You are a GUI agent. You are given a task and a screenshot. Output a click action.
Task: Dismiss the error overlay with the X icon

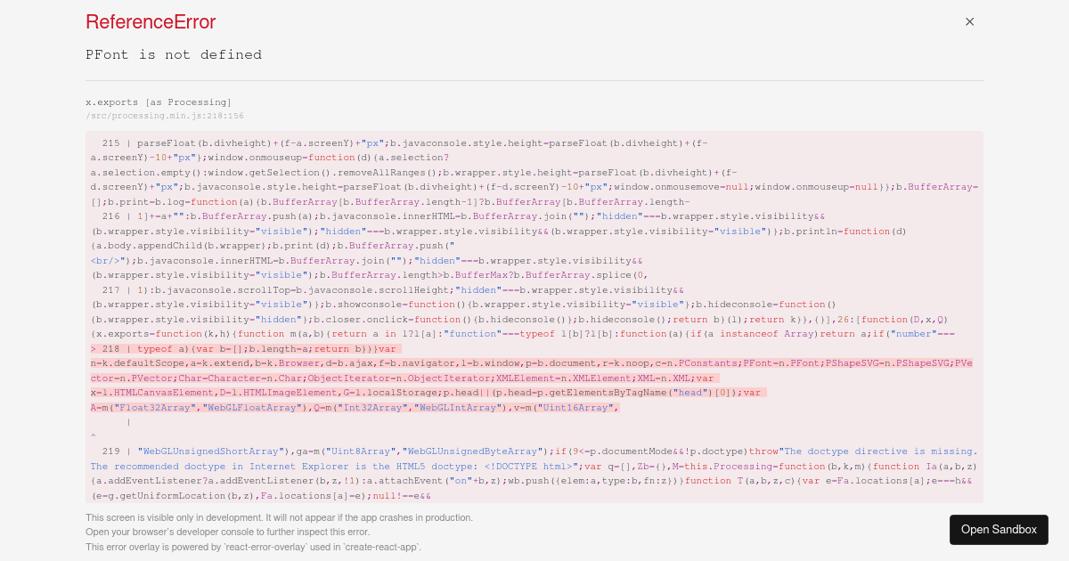[969, 21]
